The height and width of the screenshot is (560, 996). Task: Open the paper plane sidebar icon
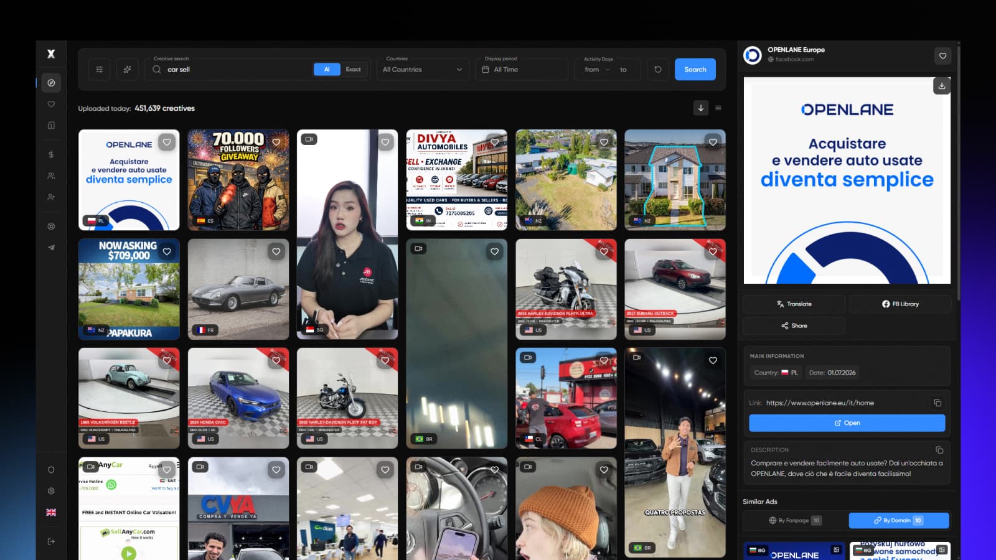tap(51, 248)
